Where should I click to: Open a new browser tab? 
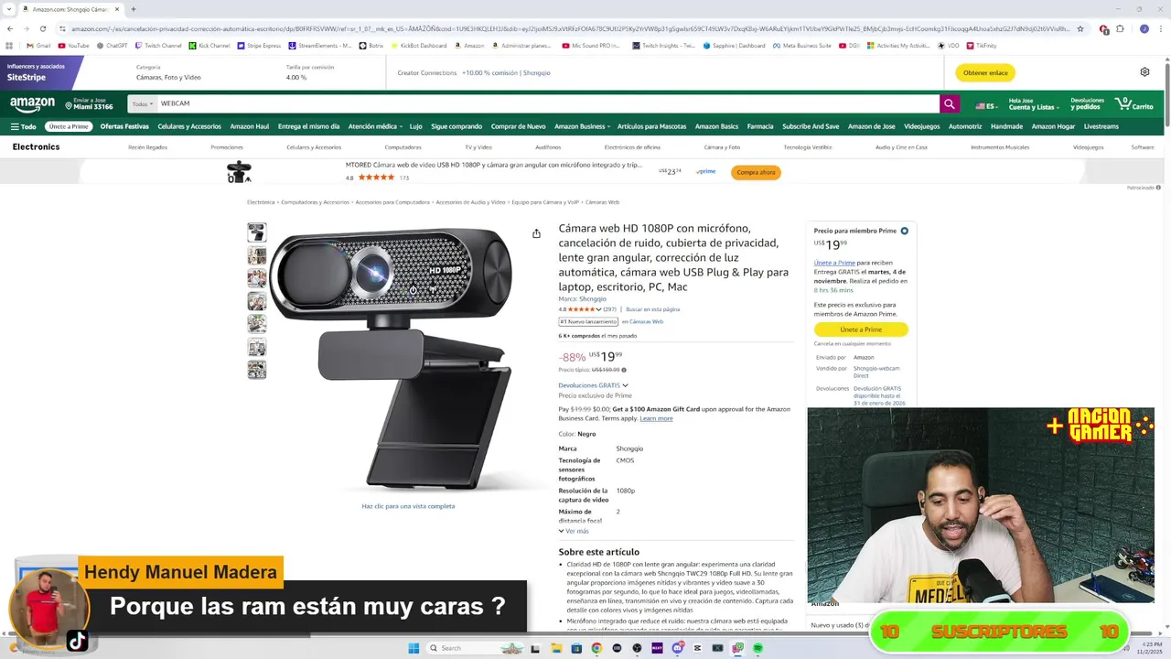click(x=134, y=9)
